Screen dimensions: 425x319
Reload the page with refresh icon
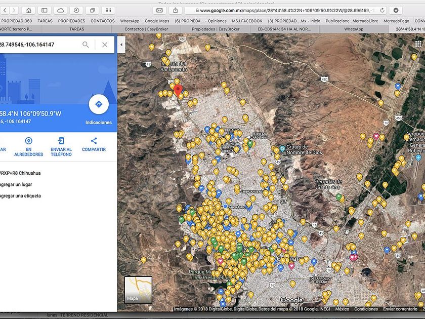coord(382,10)
